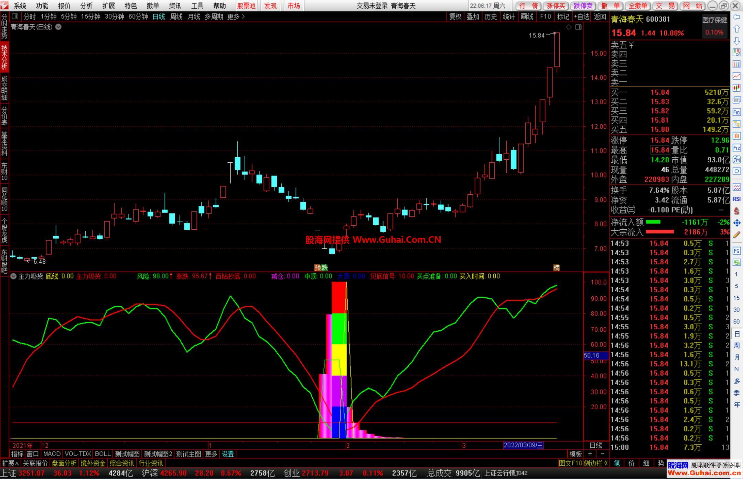Switch to the 月 monthly period in the right sidebar
This screenshot has width=743, height=479.
[736, 357]
